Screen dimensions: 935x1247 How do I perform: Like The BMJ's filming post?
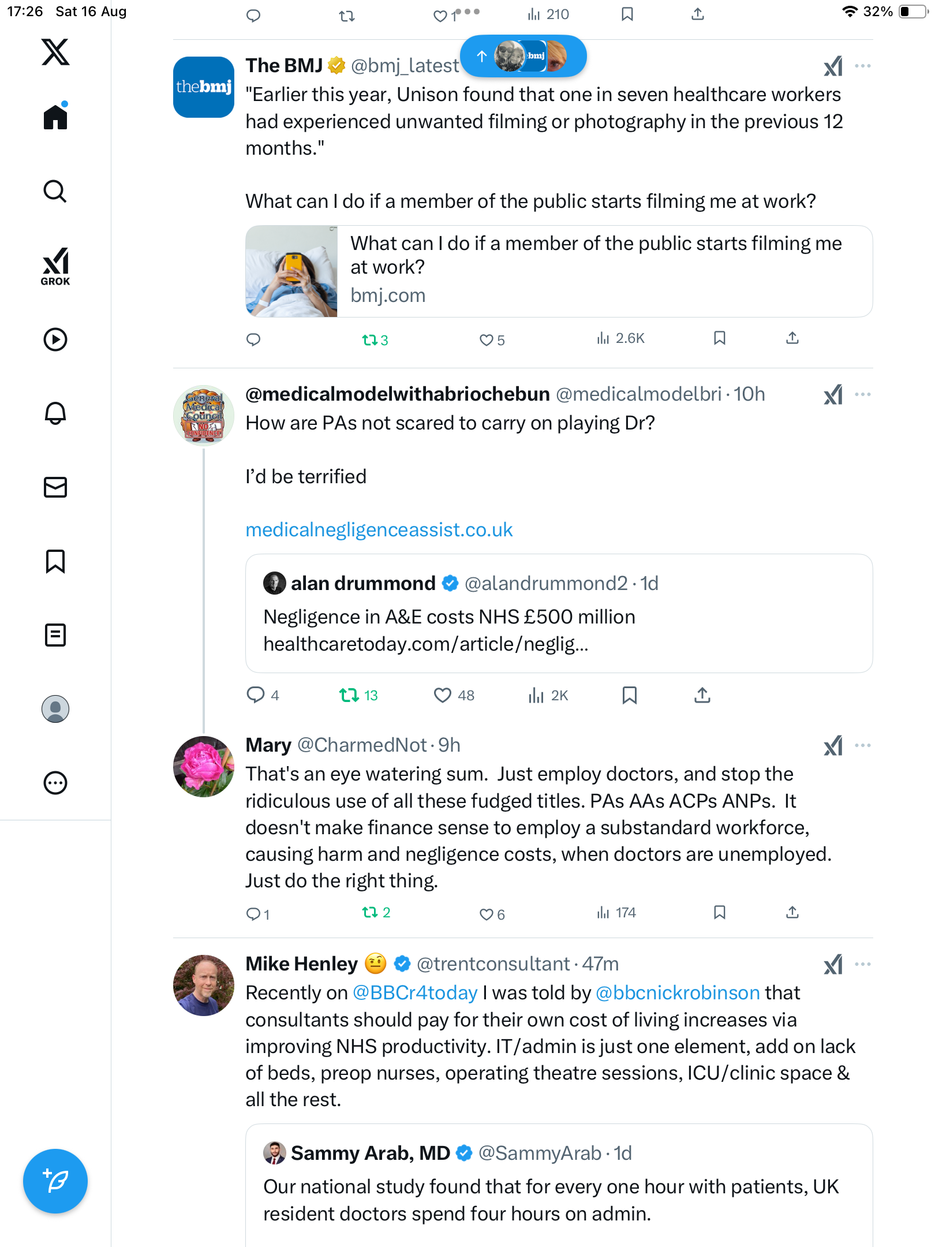coord(487,340)
